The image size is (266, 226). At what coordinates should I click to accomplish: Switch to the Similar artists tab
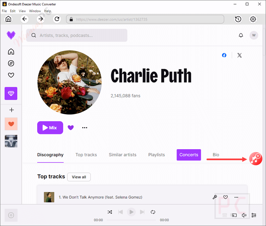coord(122,155)
